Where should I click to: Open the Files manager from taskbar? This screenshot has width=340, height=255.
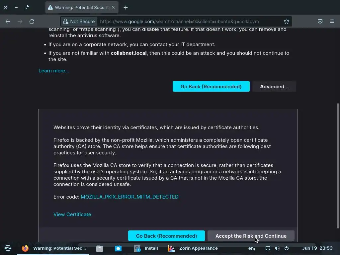pos(100,248)
